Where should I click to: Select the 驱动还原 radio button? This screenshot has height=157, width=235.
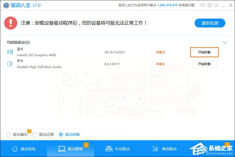[35, 134]
